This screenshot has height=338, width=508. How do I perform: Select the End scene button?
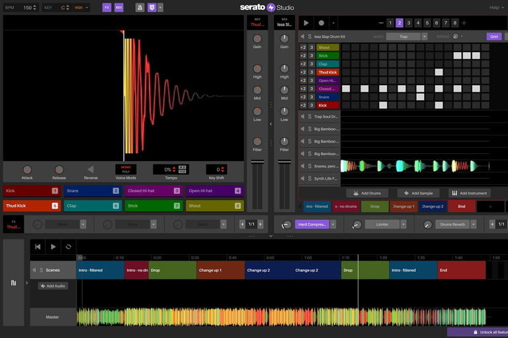[x=462, y=207]
